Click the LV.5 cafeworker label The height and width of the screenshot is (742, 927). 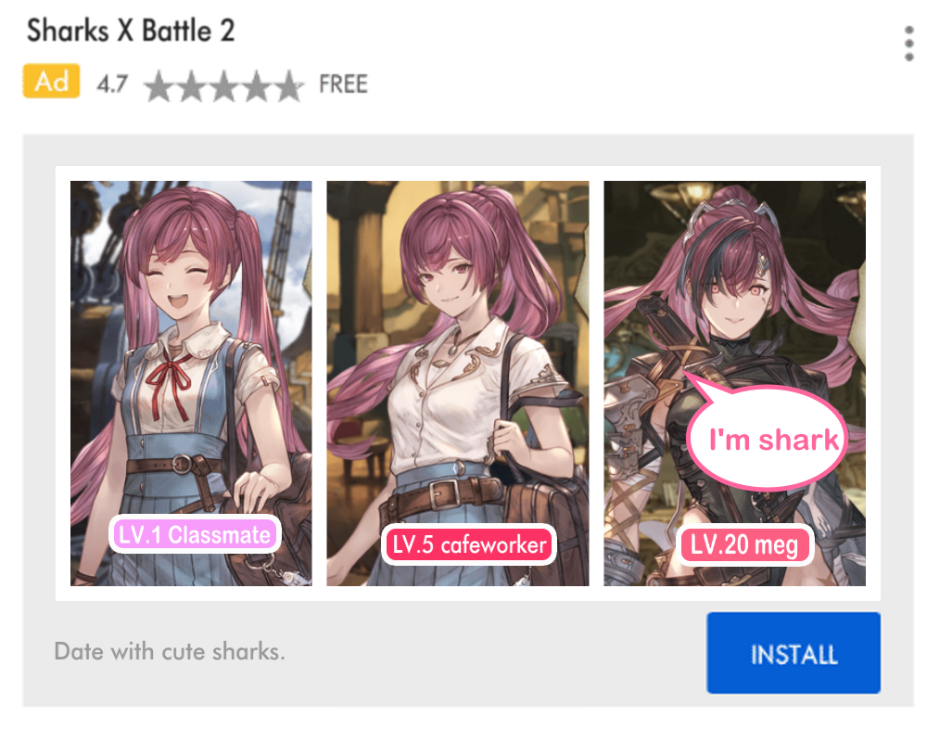pos(469,545)
